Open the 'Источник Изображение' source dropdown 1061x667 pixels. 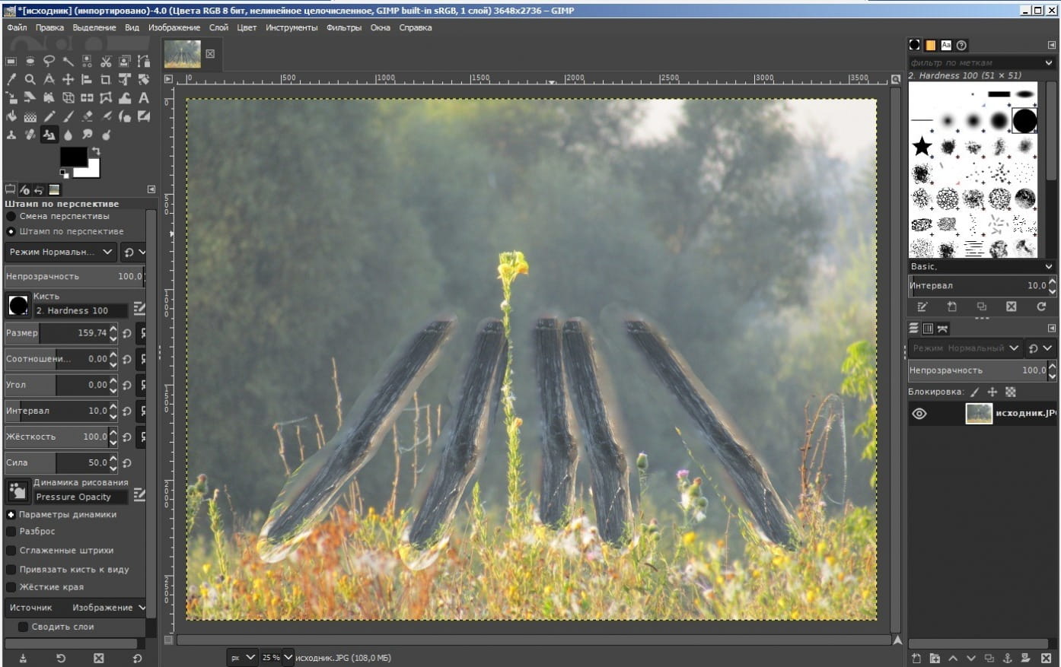(x=76, y=608)
